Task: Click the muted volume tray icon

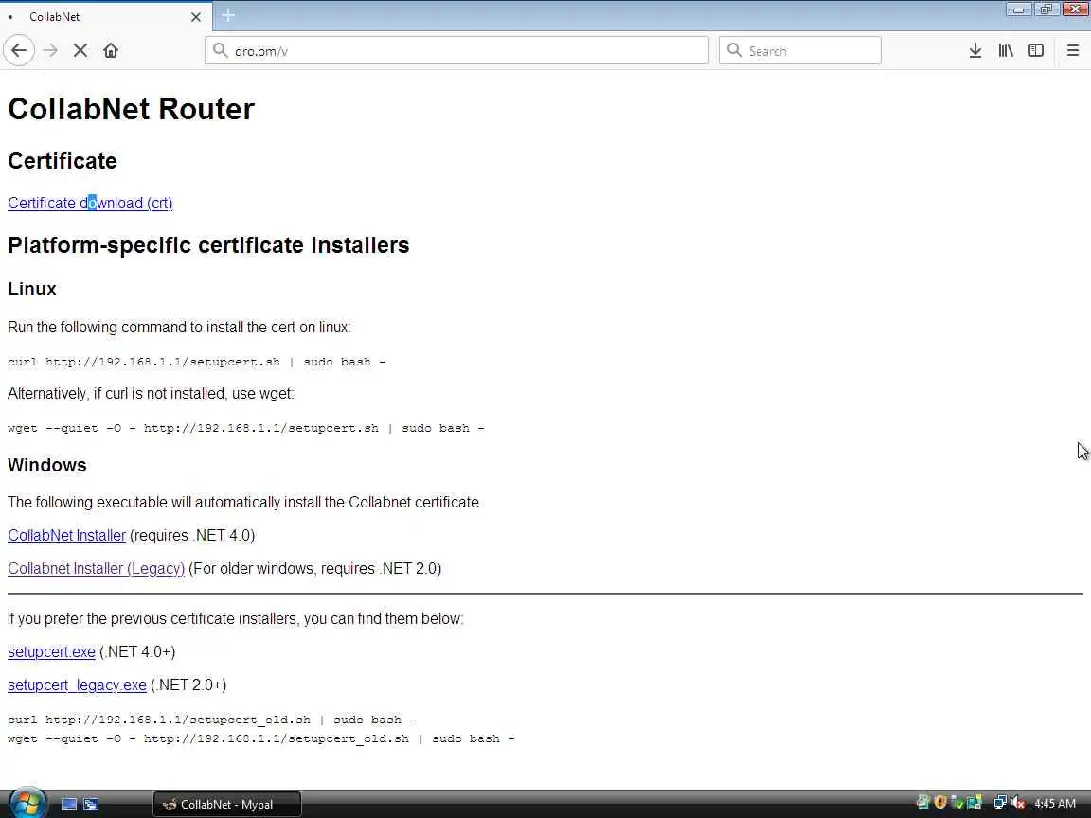Action: (x=1018, y=804)
